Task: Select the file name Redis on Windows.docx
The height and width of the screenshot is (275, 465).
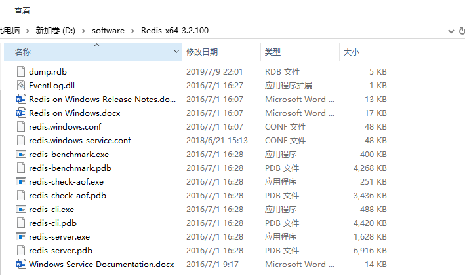Action: (x=74, y=113)
